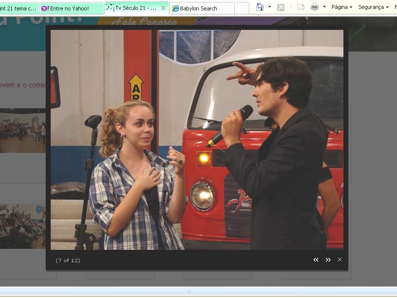
Task: Click the Read Mail envelope icon
Action: [x=301, y=7]
